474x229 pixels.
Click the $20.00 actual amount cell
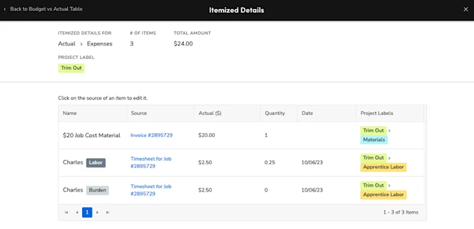pyautogui.click(x=207, y=135)
